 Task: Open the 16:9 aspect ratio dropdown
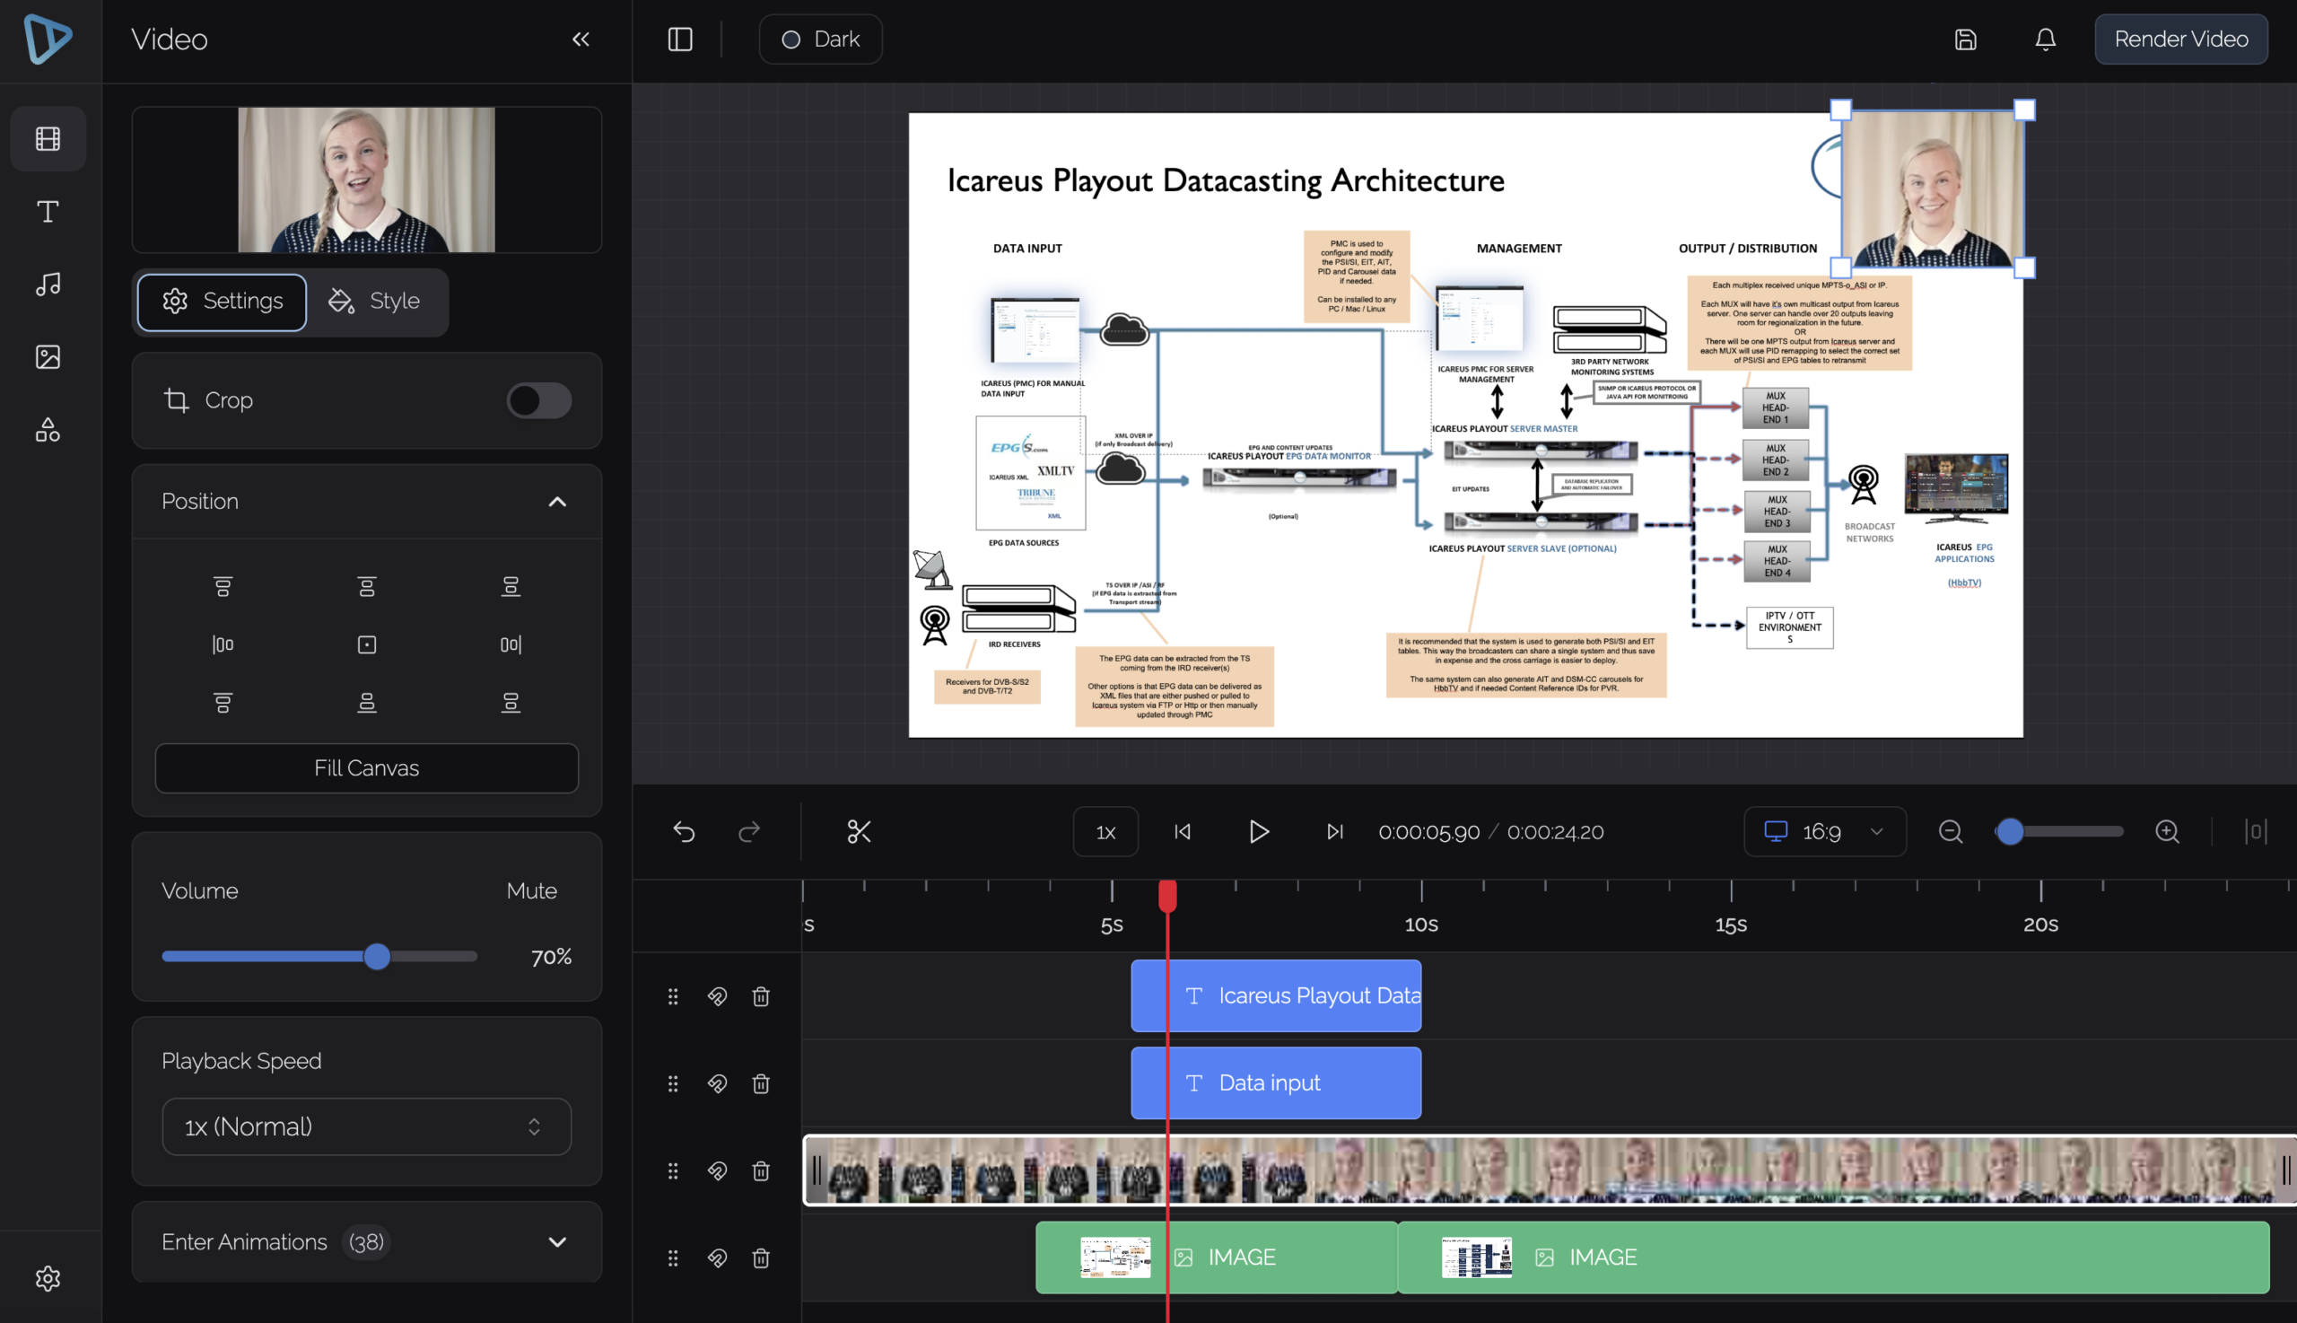[x=1824, y=831]
